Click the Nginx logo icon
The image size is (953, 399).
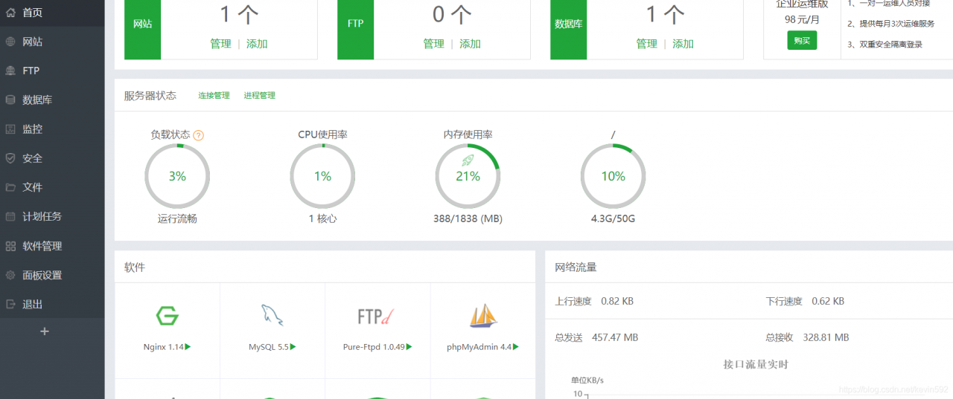[x=168, y=316]
